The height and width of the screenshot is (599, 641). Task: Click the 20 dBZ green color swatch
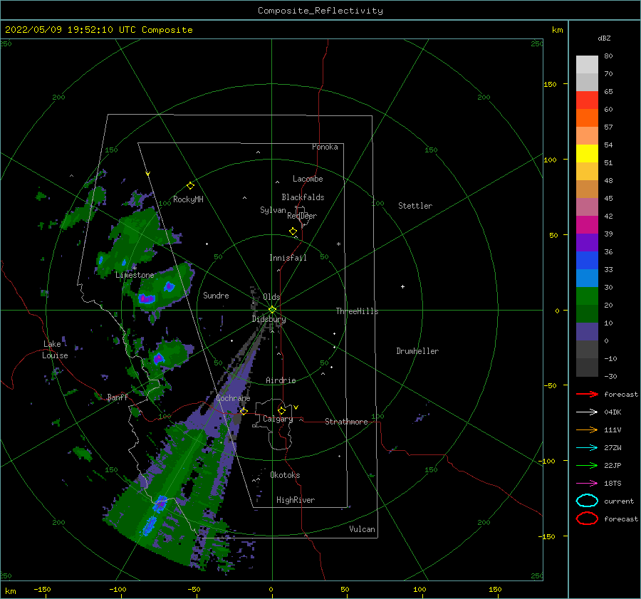(587, 296)
